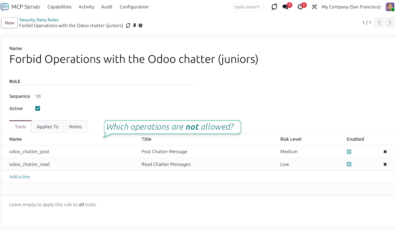
Task: Open the Security Deny Rules breadcrumb link
Action: [x=39, y=20]
